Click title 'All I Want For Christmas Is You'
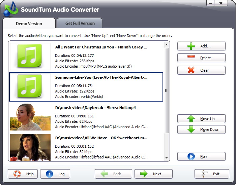The width and height of the screenshot is (236, 185). [x=84, y=47]
